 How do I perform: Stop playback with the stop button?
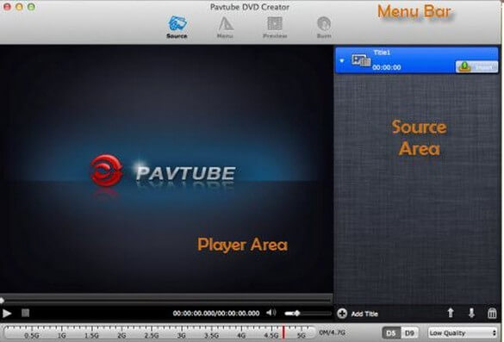[x=25, y=313]
